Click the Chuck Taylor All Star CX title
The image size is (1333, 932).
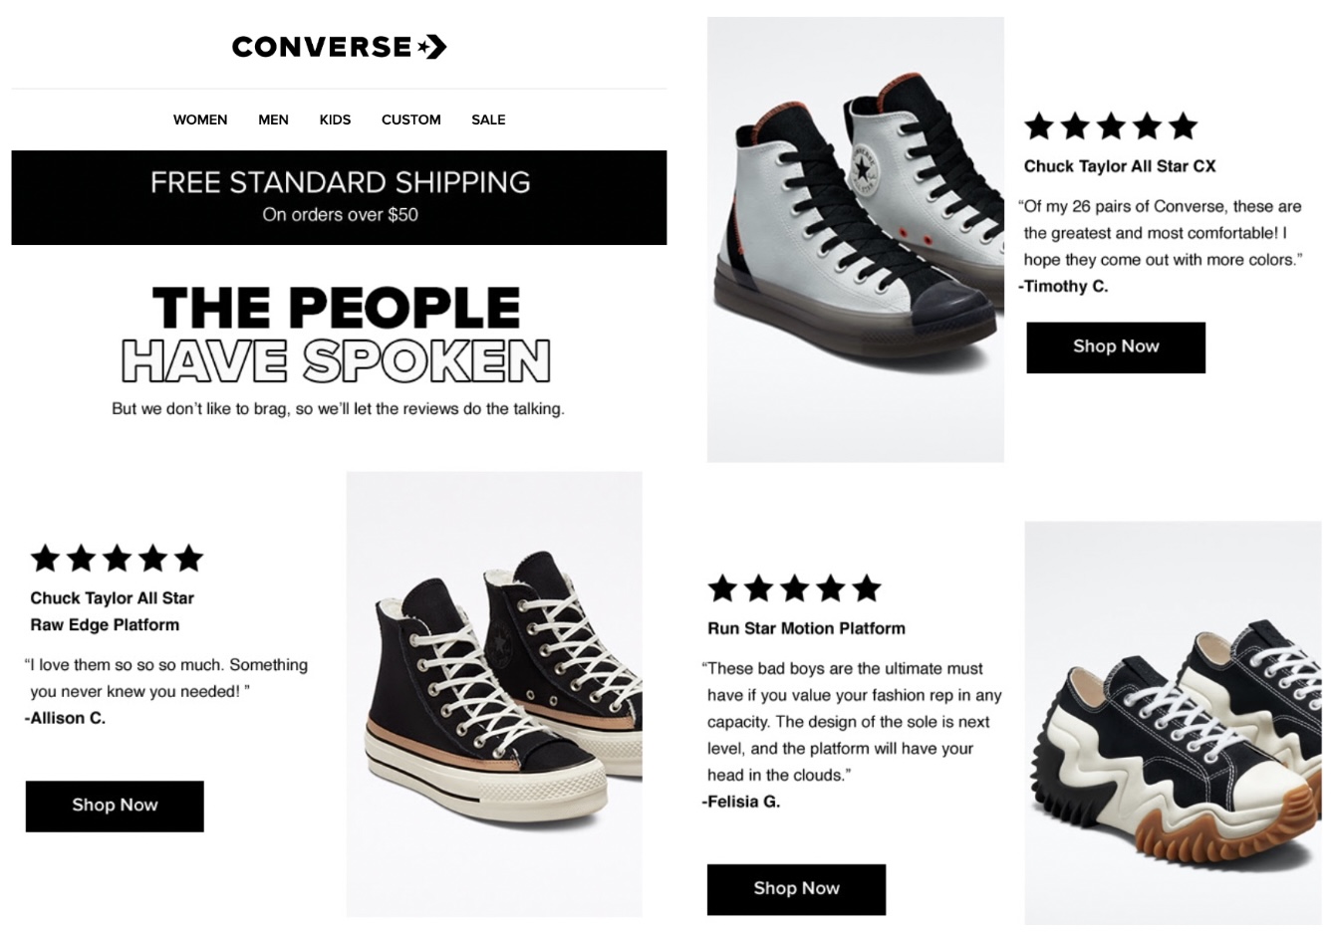click(1120, 166)
